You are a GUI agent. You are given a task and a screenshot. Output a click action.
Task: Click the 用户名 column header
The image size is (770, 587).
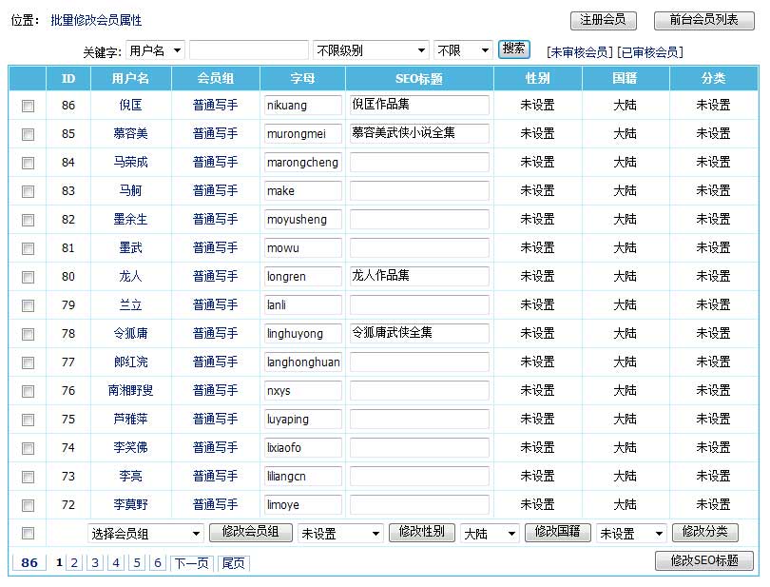[x=130, y=79]
